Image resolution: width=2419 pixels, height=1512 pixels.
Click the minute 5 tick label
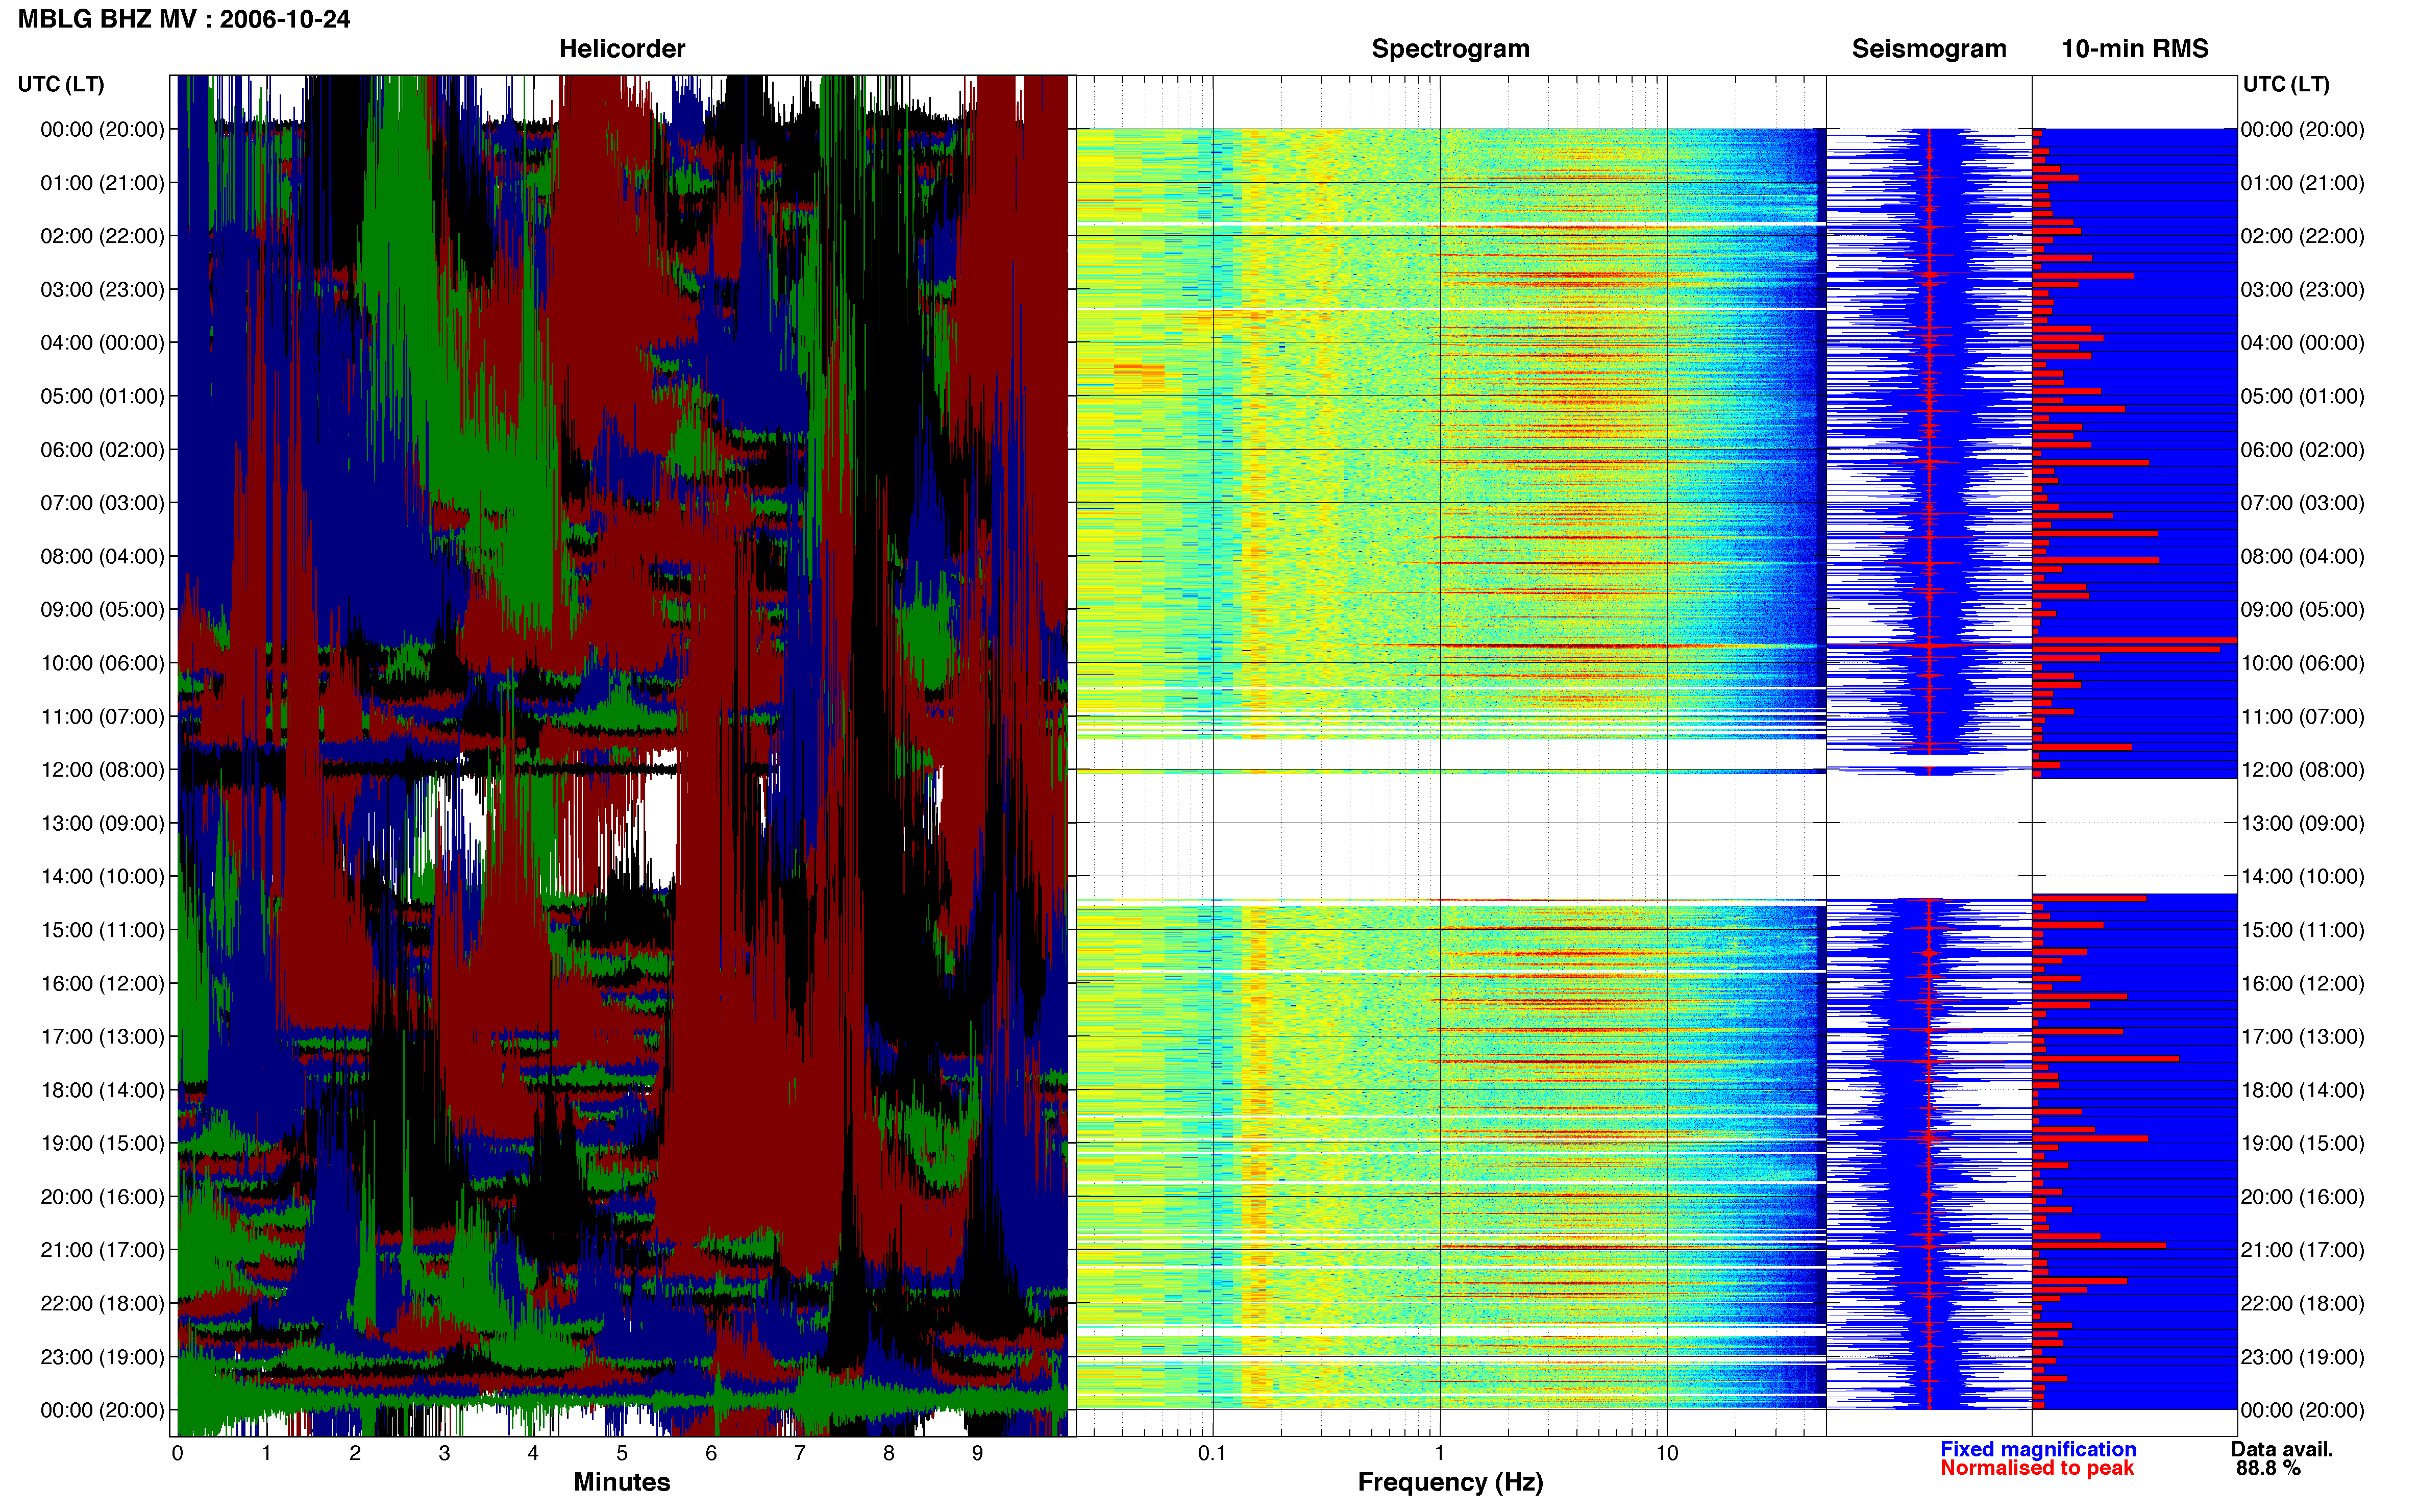point(622,1453)
